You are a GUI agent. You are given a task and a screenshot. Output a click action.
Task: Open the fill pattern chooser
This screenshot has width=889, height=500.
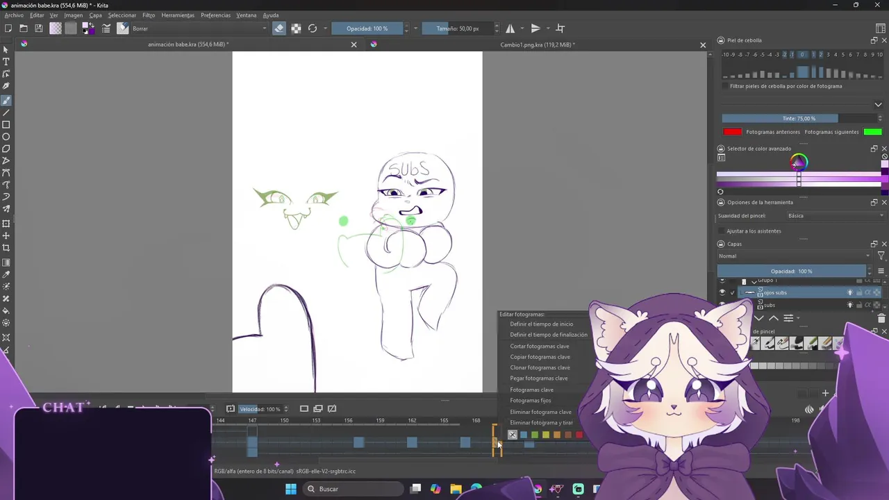70,28
